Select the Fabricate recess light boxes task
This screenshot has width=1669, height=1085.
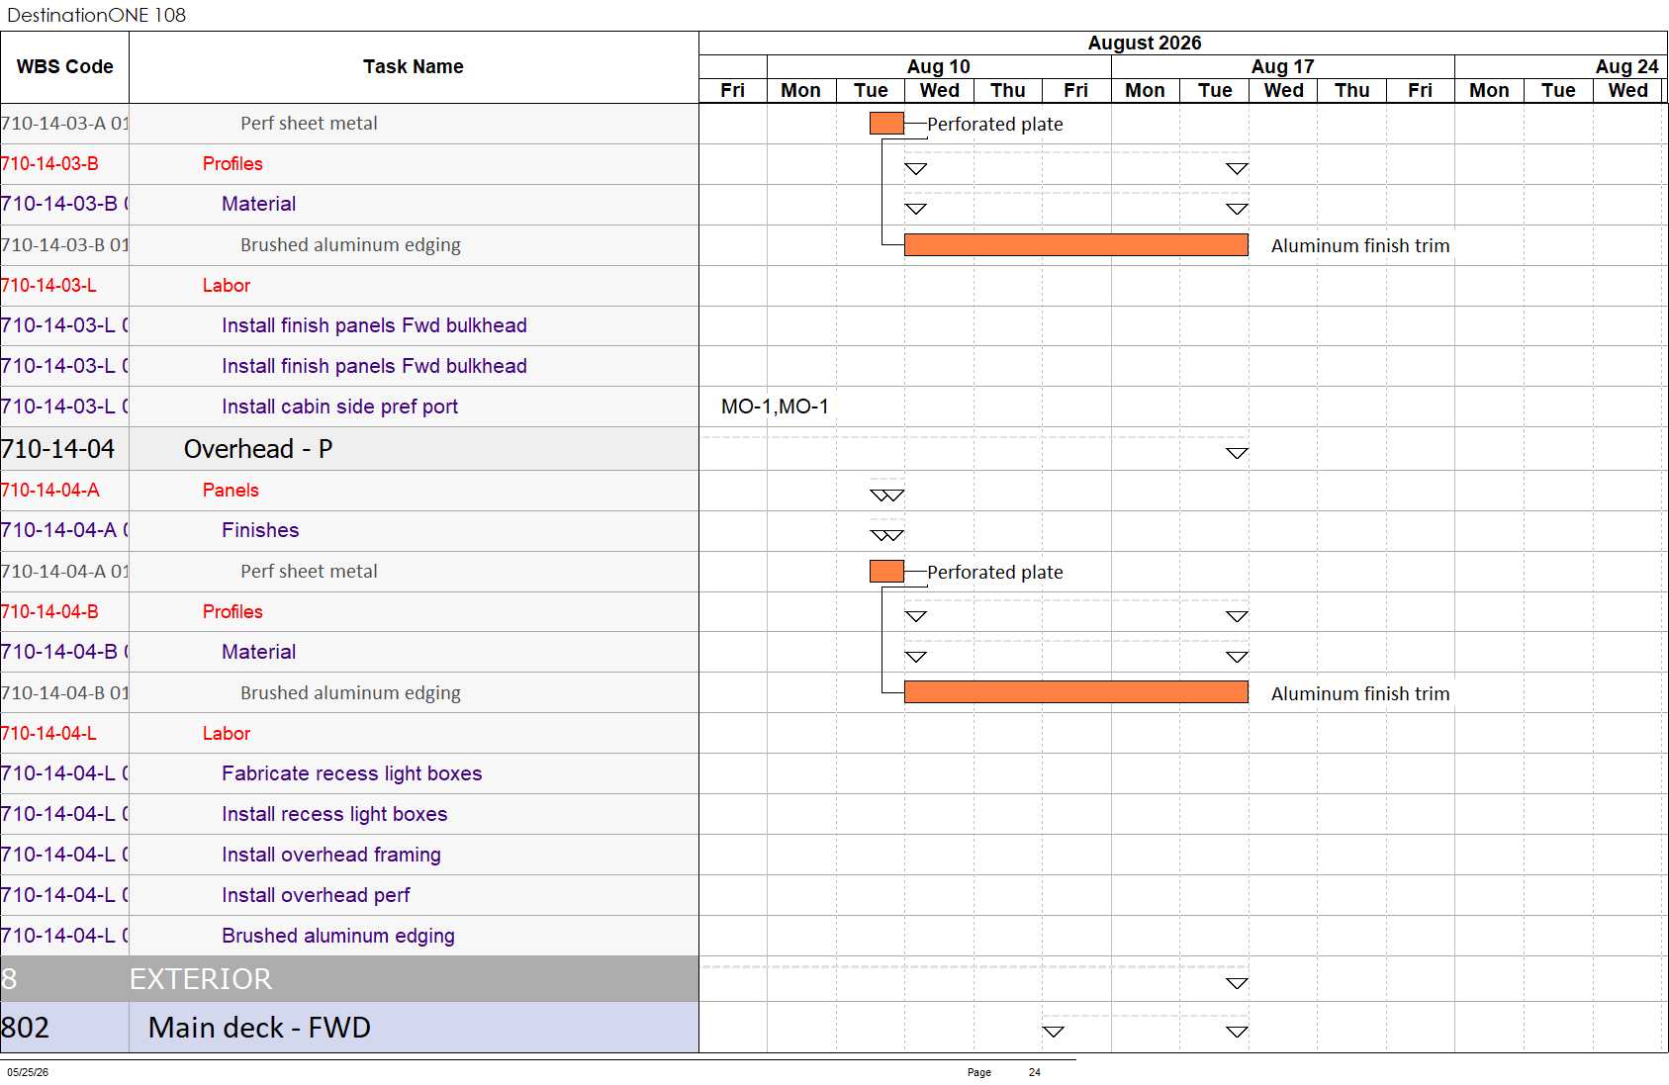[x=349, y=773]
